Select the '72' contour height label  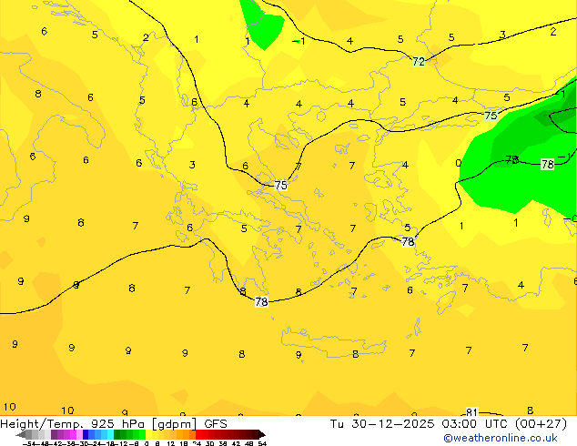click(419, 61)
